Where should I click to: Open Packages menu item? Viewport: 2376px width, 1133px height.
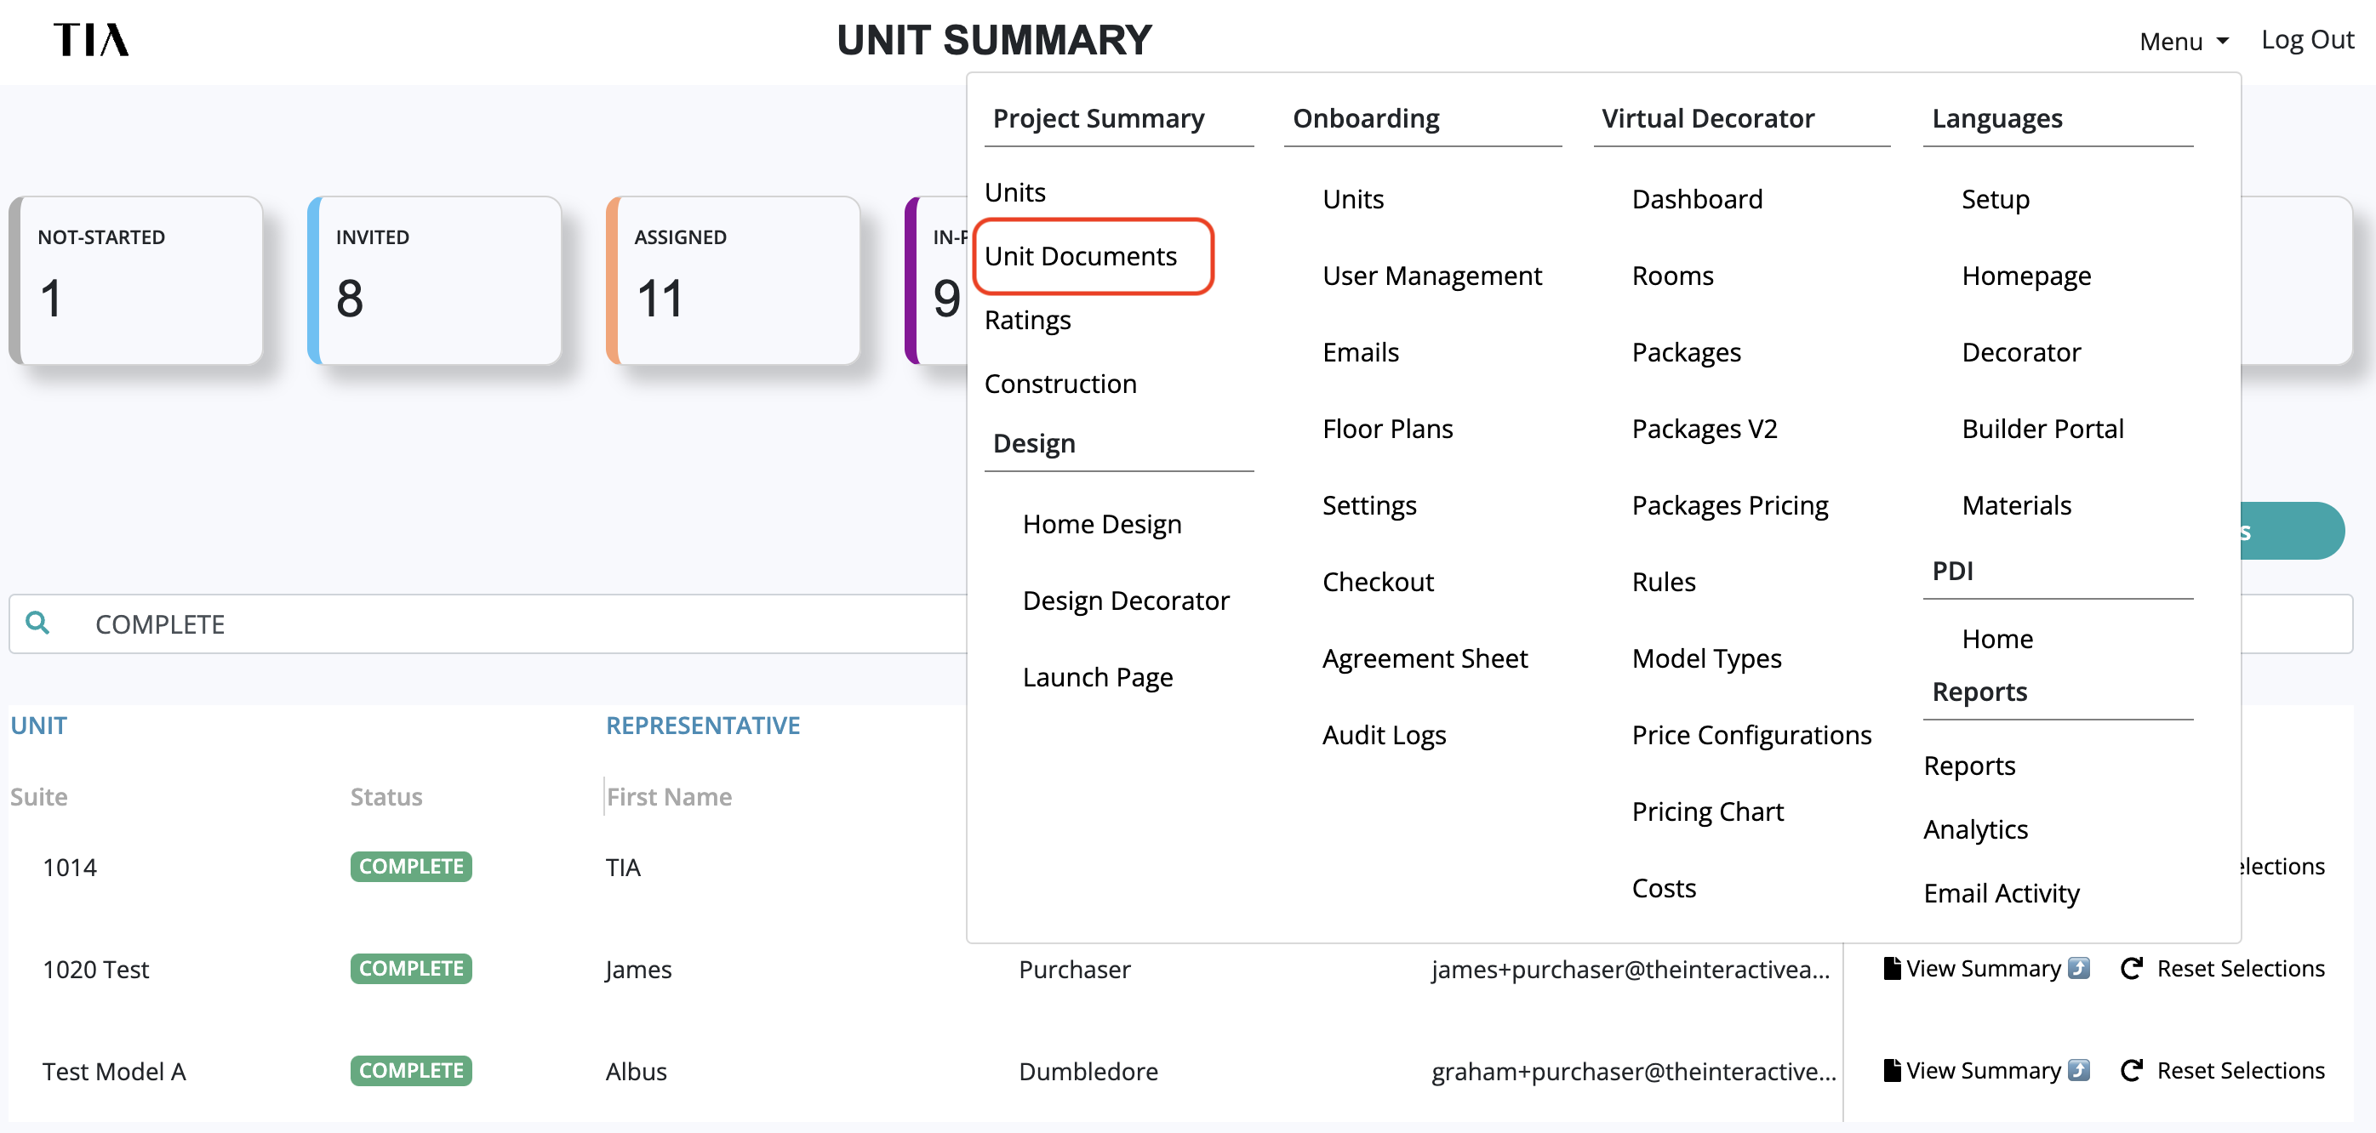[x=1686, y=352]
